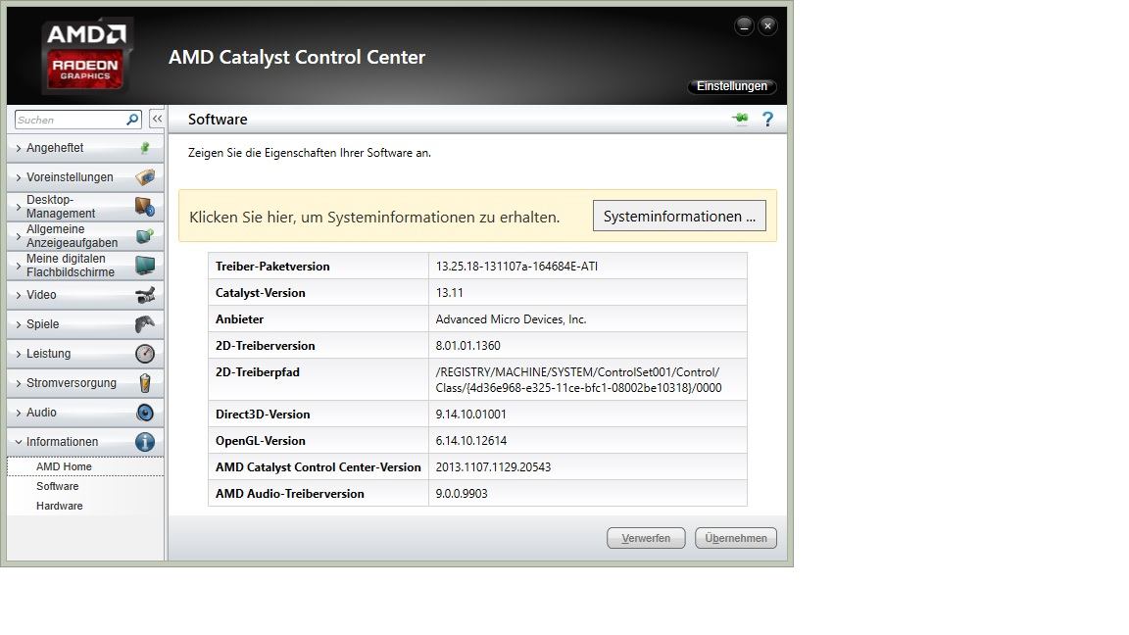1129x635 pixels.
Task: Close the Catalyst Control Center window
Action: pos(768,26)
